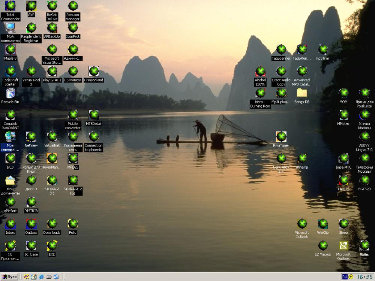Launch the Crimsonland game shortcut
The width and height of the screenshot is (375, 281).
coord(94,71)
